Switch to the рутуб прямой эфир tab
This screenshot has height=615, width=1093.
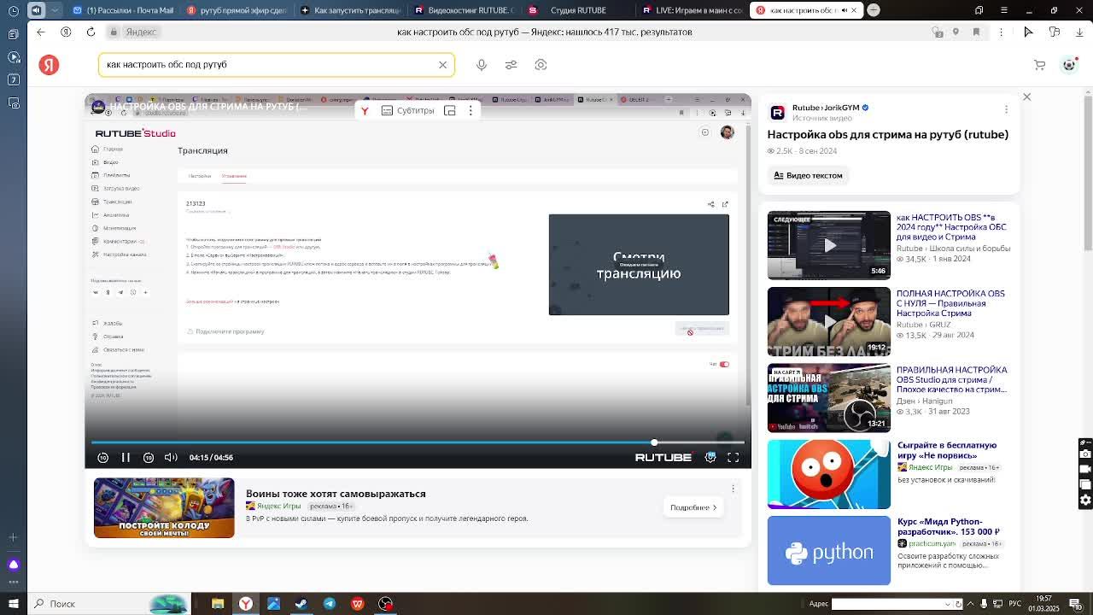click(237, 10)
